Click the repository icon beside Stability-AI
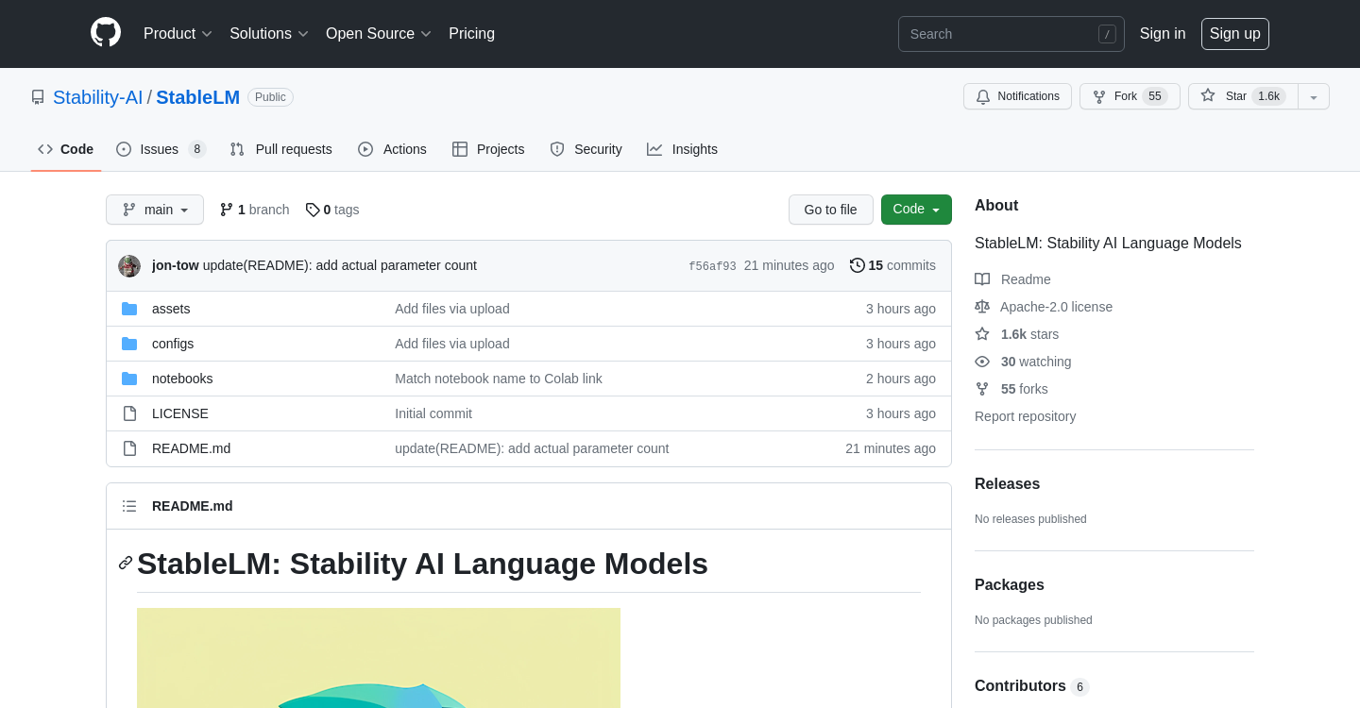 click(x=38, y=97)
